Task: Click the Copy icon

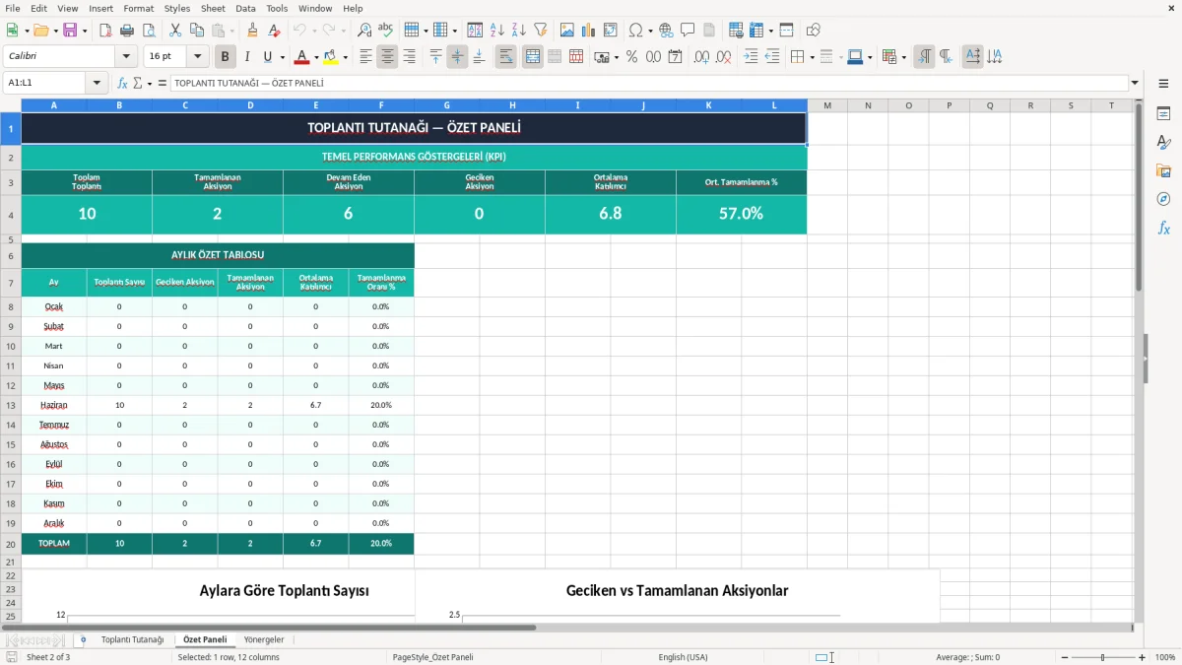Action: (197, 31)
